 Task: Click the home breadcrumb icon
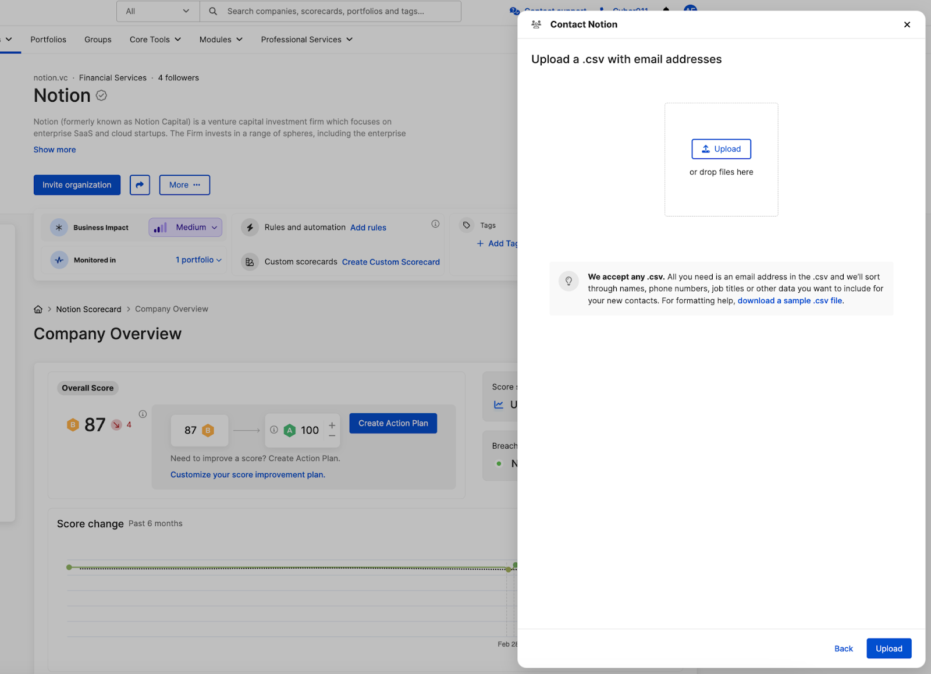coord(38,309)
